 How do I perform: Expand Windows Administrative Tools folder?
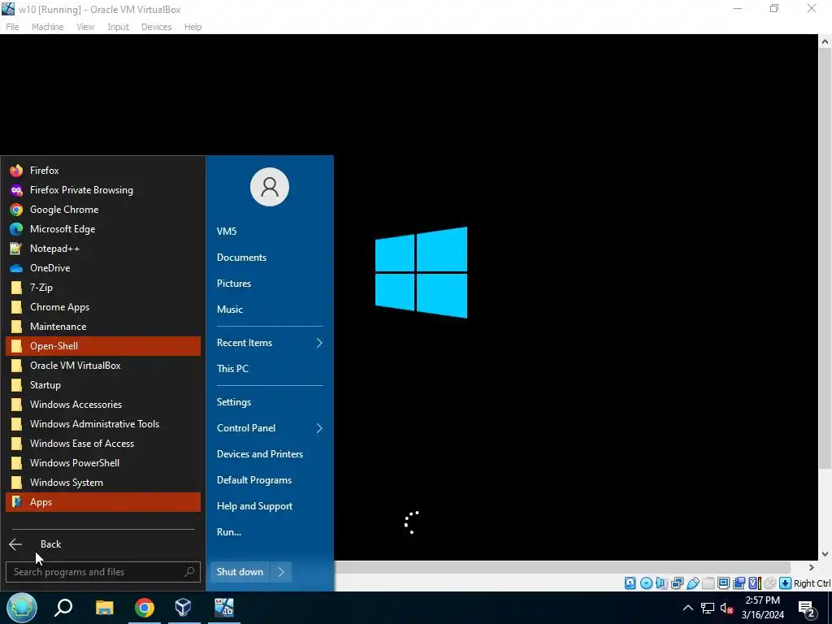(x=103, y=424)
